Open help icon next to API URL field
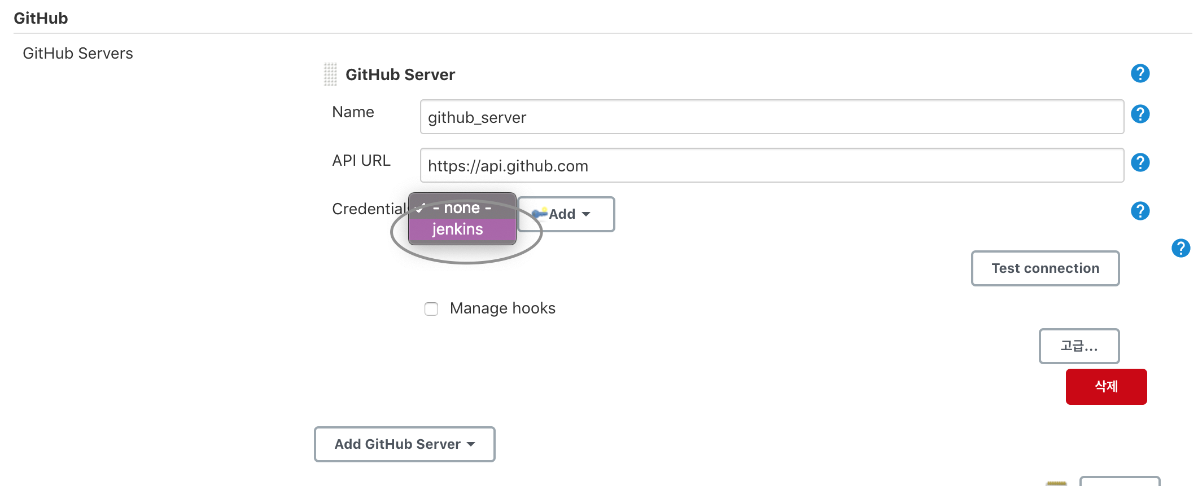 (x=1140, y=162)
